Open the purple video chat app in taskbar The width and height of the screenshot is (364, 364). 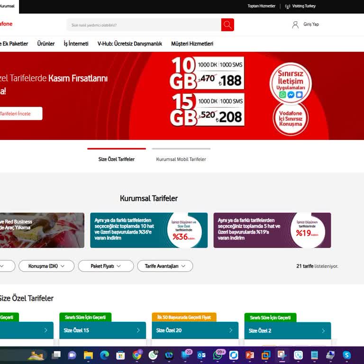pos(72,355)
